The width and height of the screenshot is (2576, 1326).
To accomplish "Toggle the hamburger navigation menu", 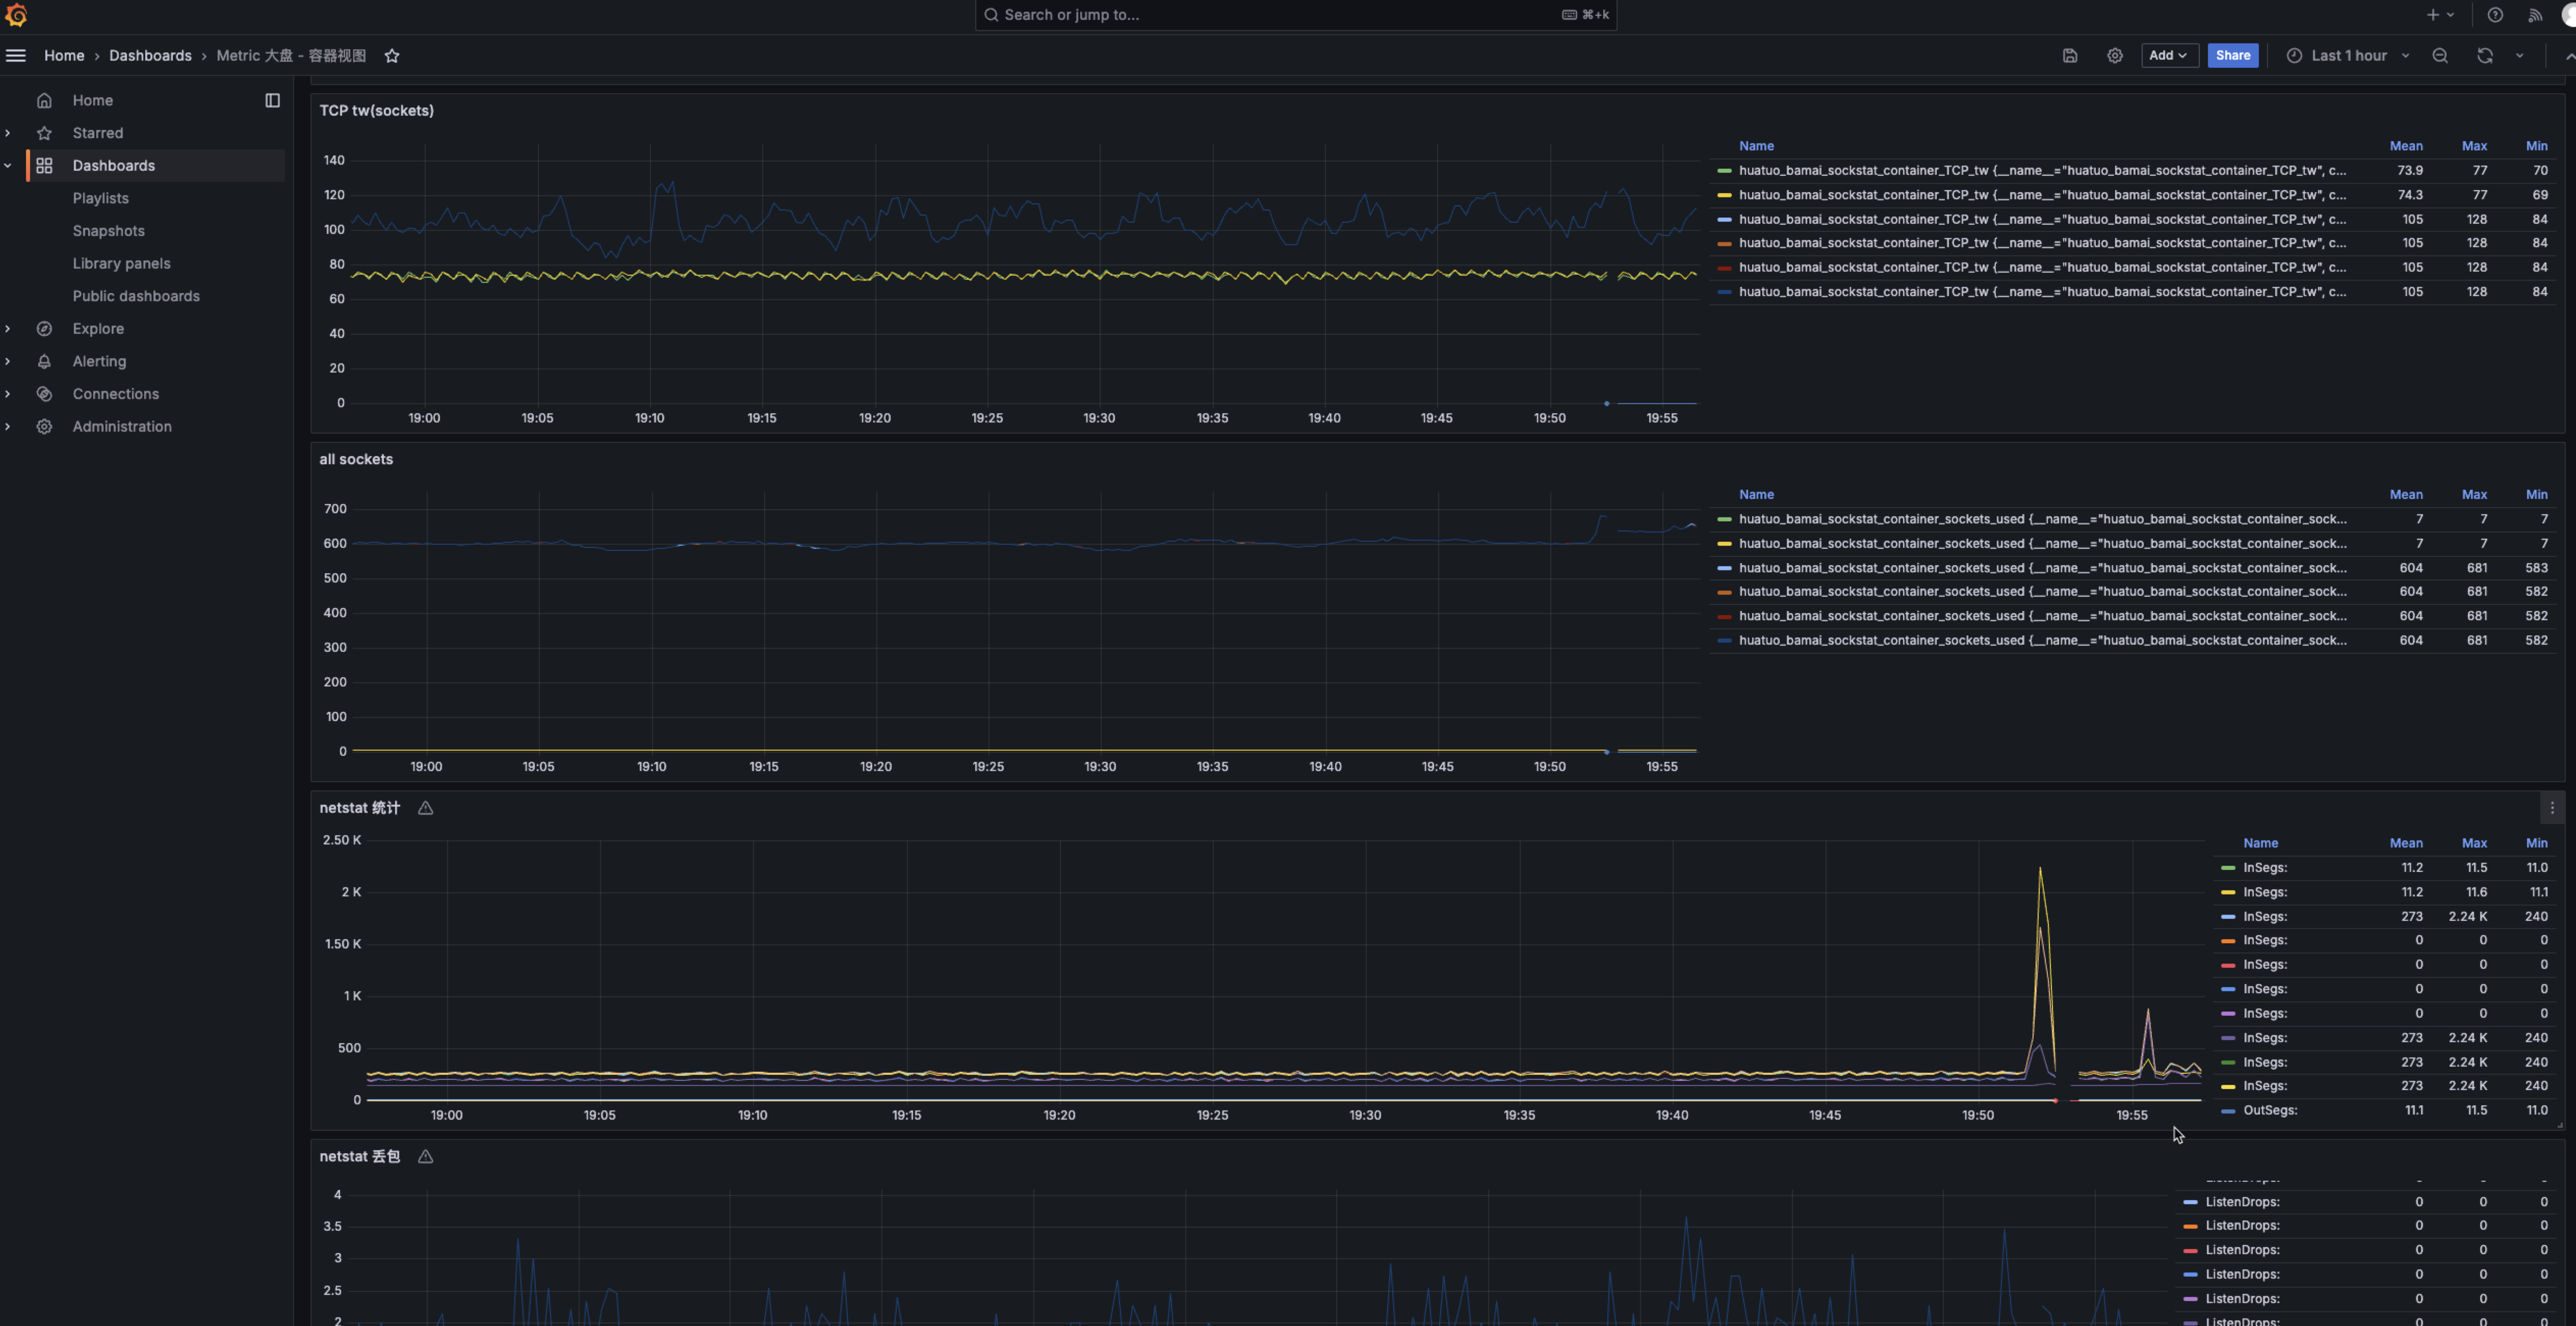I will point(16,56).
